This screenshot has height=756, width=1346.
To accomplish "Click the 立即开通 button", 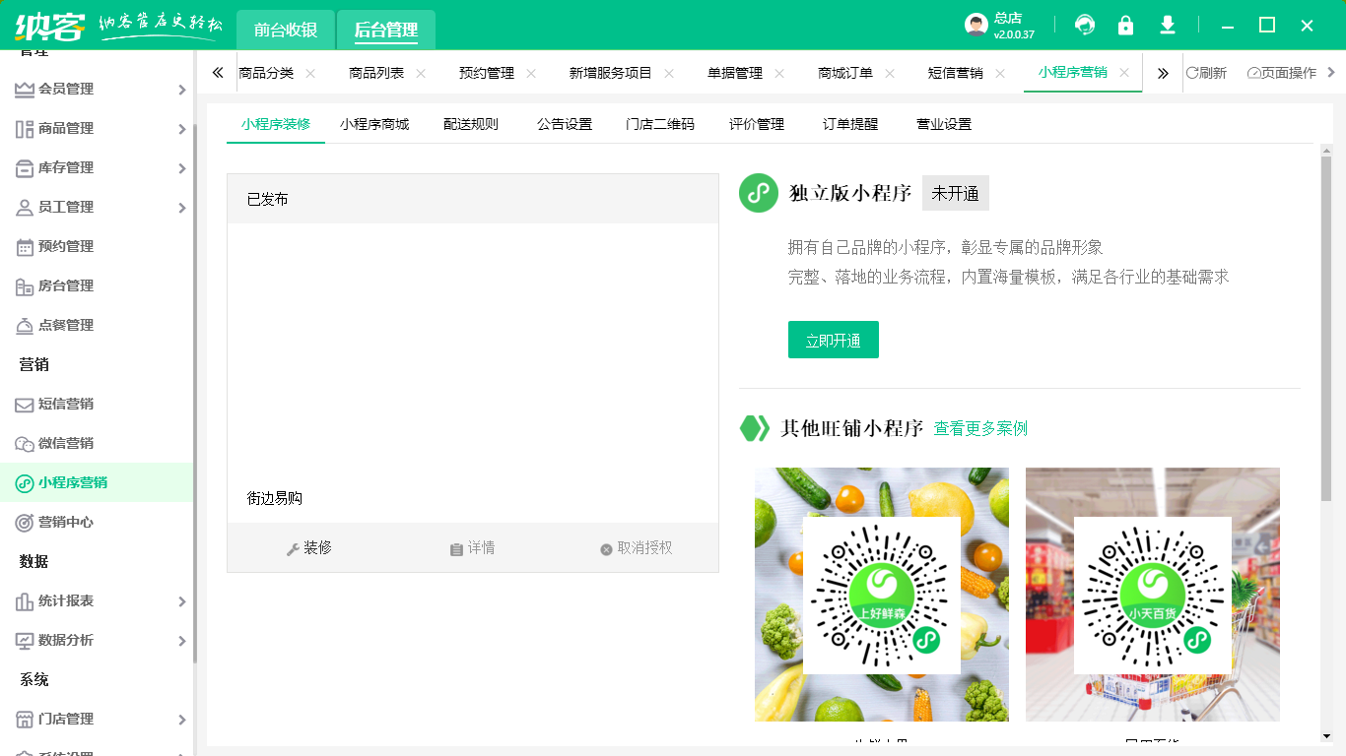I will coord(833,338).
